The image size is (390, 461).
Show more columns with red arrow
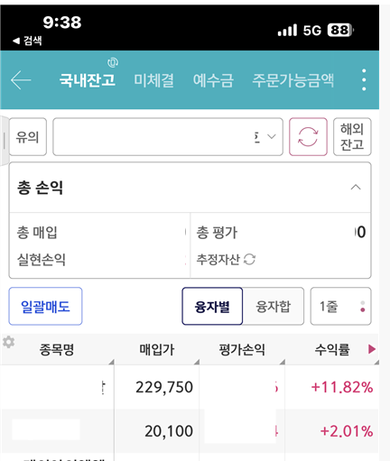372,349
